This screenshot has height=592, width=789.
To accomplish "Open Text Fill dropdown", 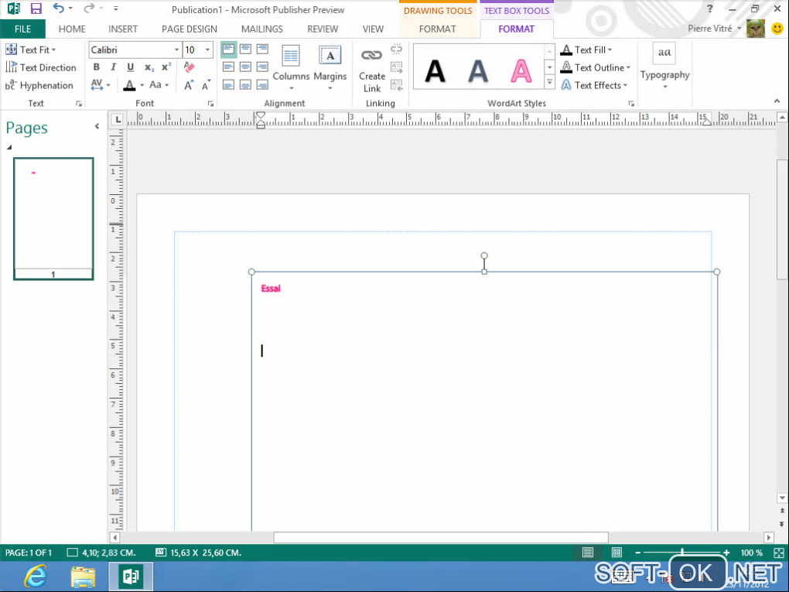I will (586, 50).
